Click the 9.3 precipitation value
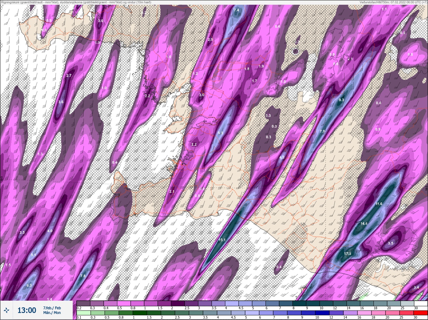Image resolution: width=428 pixels, height=320 pixels. tap(341, 100)
